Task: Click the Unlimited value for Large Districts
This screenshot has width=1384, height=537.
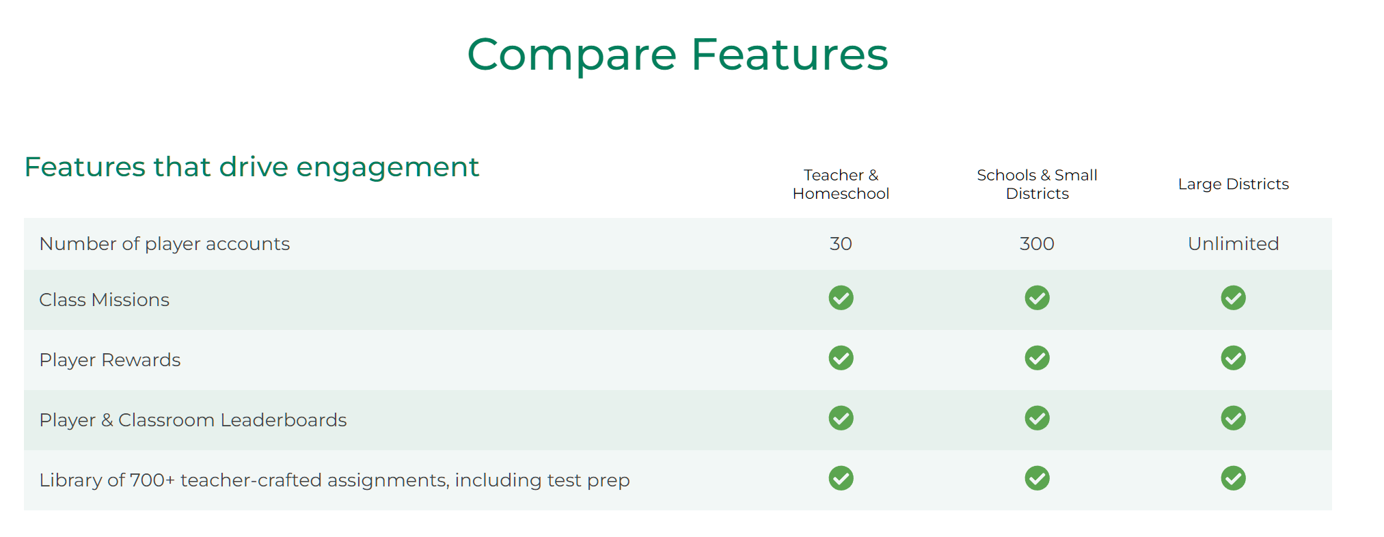Action: (1233, 244)
